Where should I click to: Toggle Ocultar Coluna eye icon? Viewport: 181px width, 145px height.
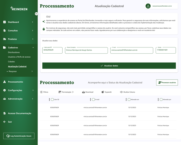tap(121, 92)
